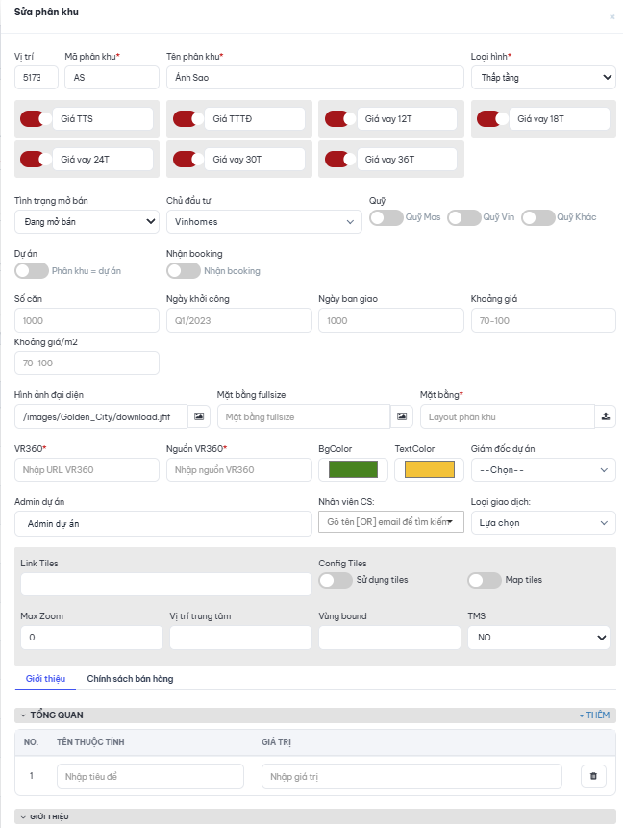Click the Nhập giá trị field
The image size is (623, 828).
[411, 776]
